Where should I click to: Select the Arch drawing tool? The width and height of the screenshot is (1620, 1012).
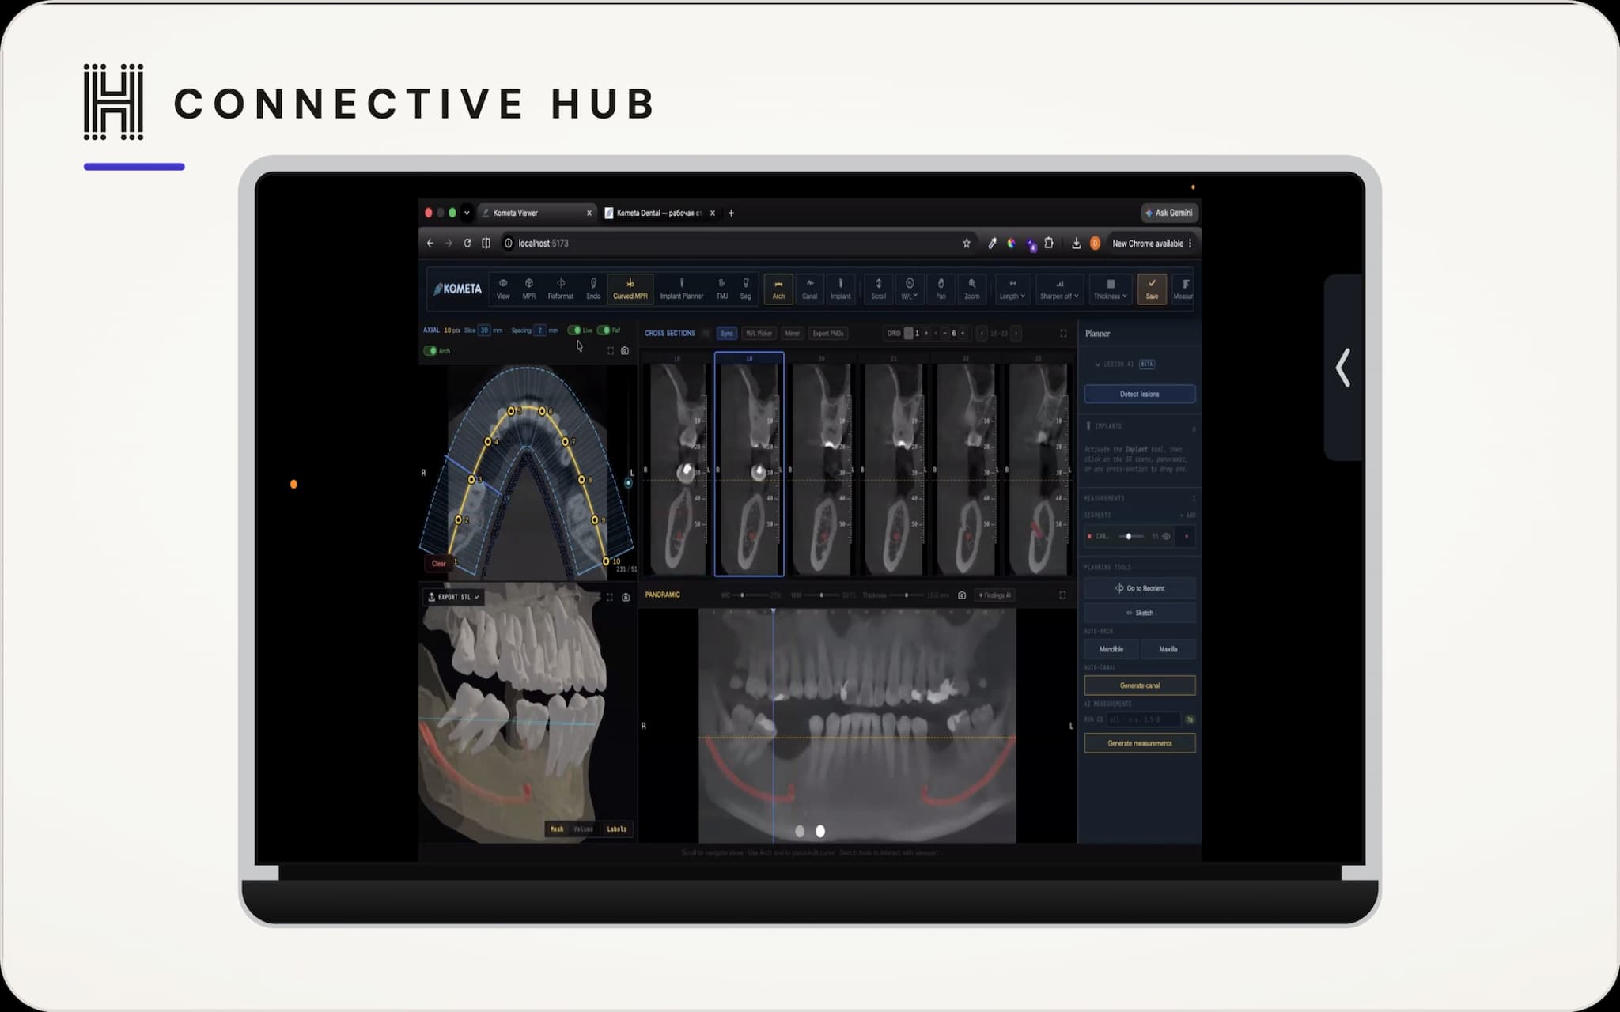pos(778,289)
